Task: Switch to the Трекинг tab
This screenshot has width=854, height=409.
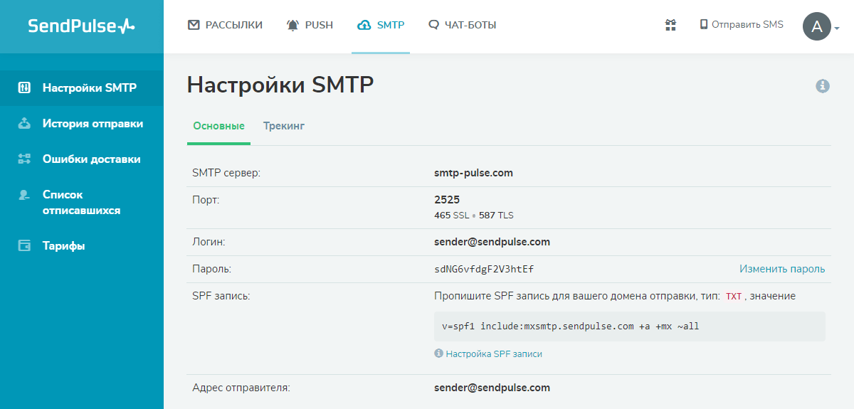Action: (x=284, y=126)
